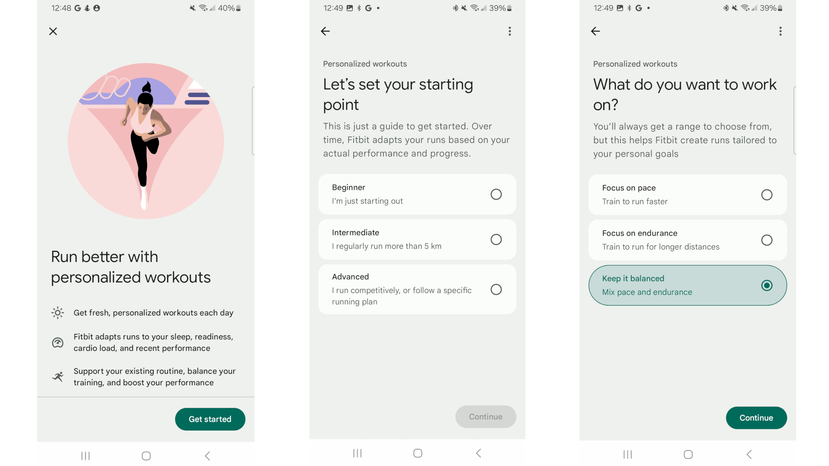Select the Beginner radio button
This screenshot has height=466, width=829.
tap(495, 194)
